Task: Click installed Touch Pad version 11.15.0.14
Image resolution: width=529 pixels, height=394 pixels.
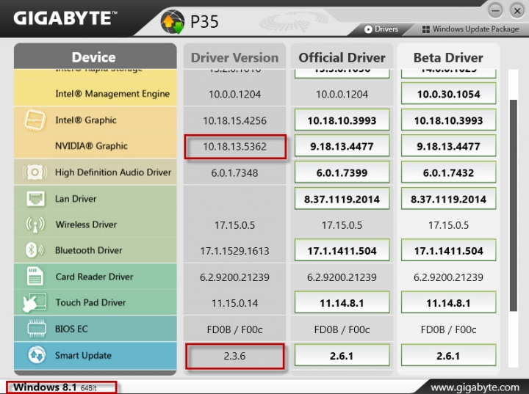Action: [235, 303]
